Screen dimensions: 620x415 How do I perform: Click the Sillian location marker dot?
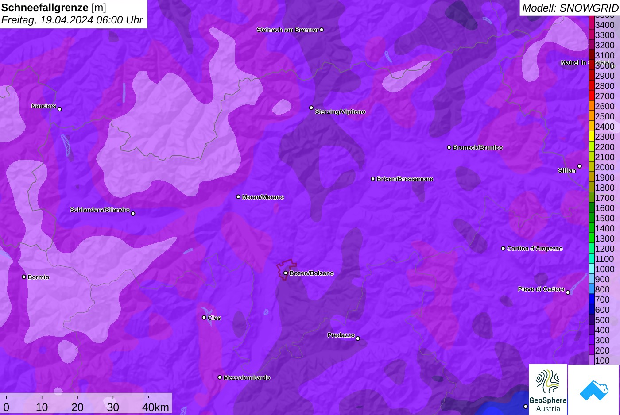pos(579,166)
